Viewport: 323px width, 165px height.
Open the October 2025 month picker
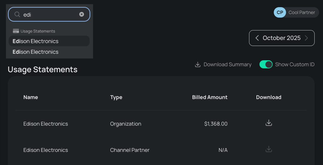tap(282, 38)
